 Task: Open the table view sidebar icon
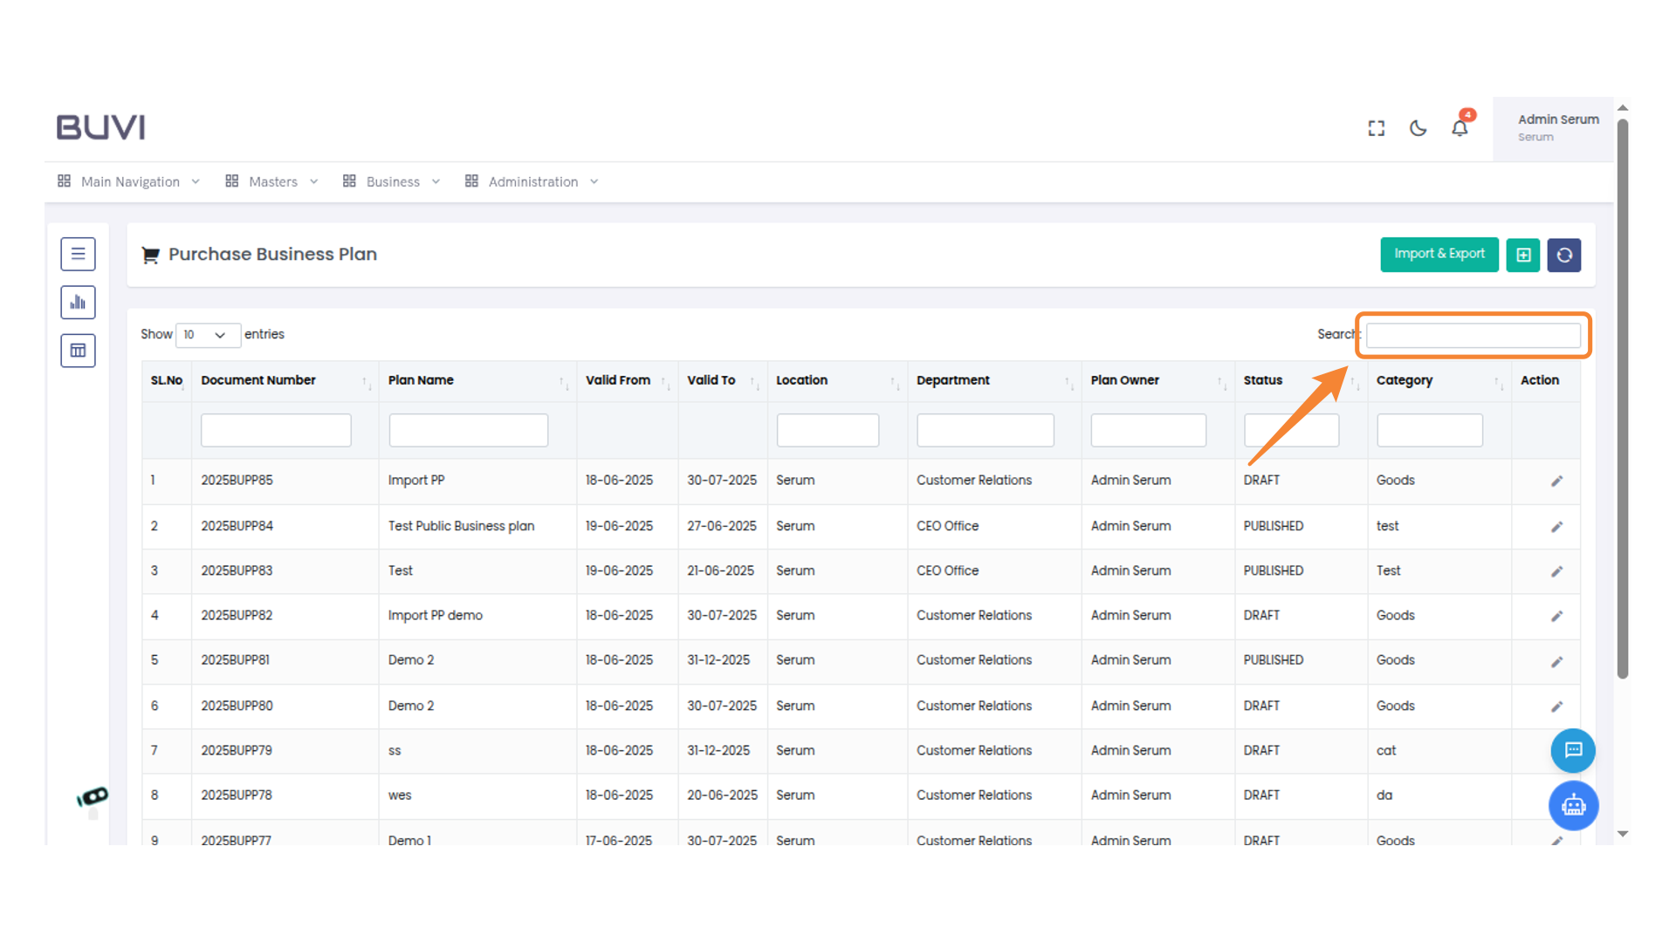(78, 351)
